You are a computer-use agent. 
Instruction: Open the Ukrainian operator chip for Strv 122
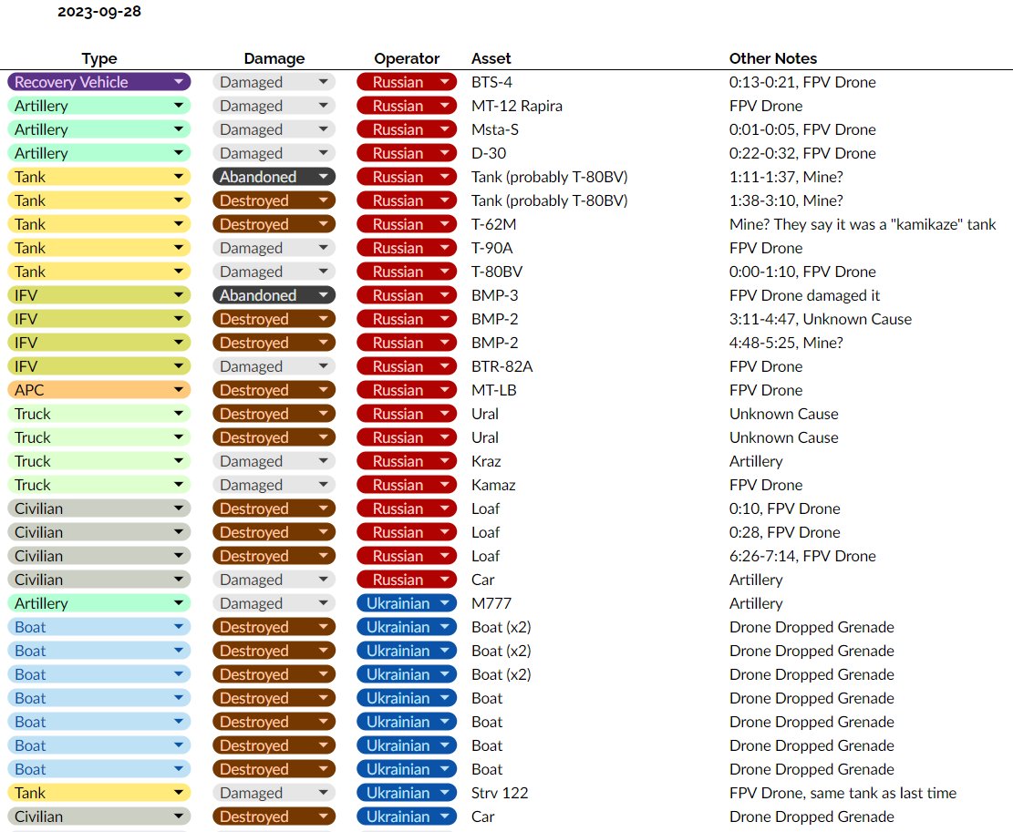406,793
